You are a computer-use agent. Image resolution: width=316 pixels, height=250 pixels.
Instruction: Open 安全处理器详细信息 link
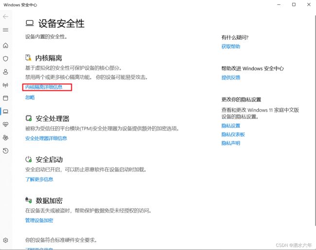point(46,138)
